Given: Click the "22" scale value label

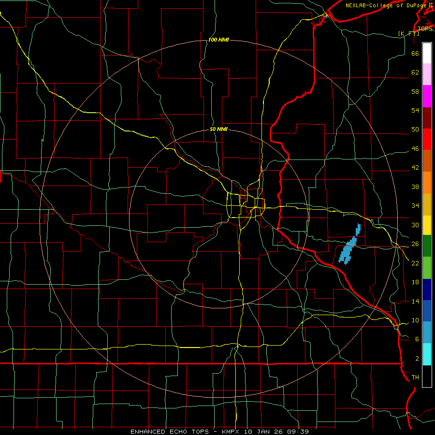Looking at the screenshot, I should coord(415,263).
